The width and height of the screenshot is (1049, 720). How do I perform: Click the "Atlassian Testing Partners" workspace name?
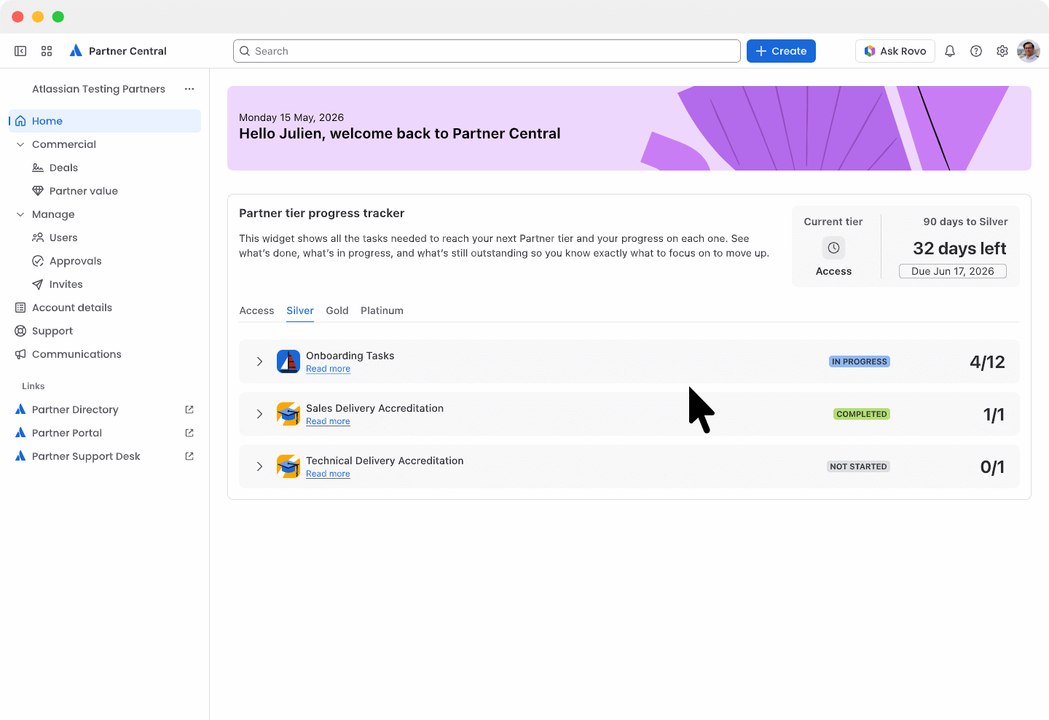coord(98,89)
